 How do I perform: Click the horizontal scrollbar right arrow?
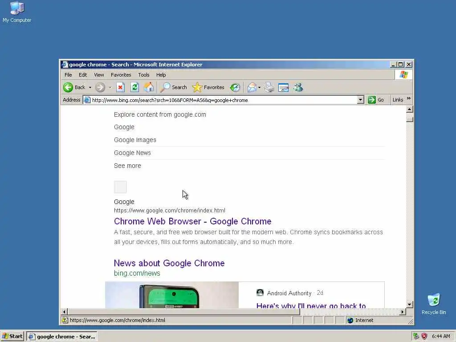402,312
